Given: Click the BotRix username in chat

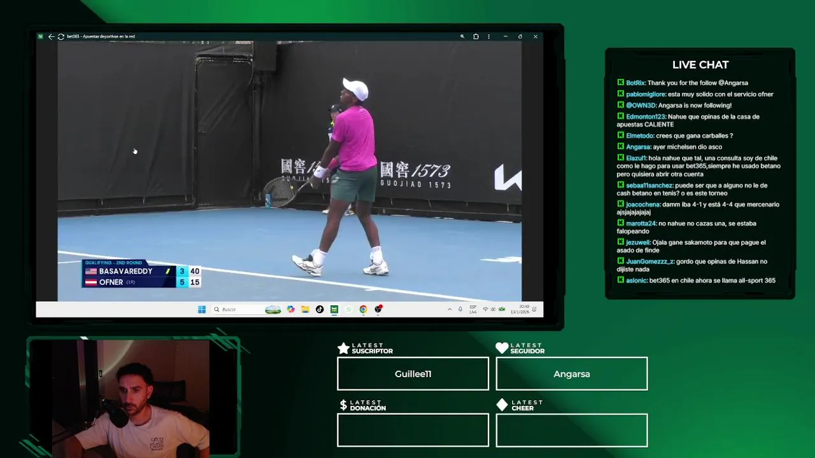Looking at the screenshot, I should point(636,83).
